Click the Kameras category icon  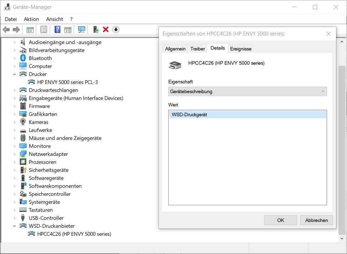coord(23,122)
